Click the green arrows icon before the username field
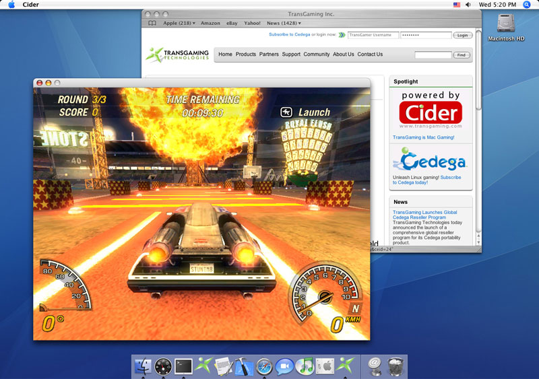Screen dimensions: 539x379 click(x=342, y=35)
